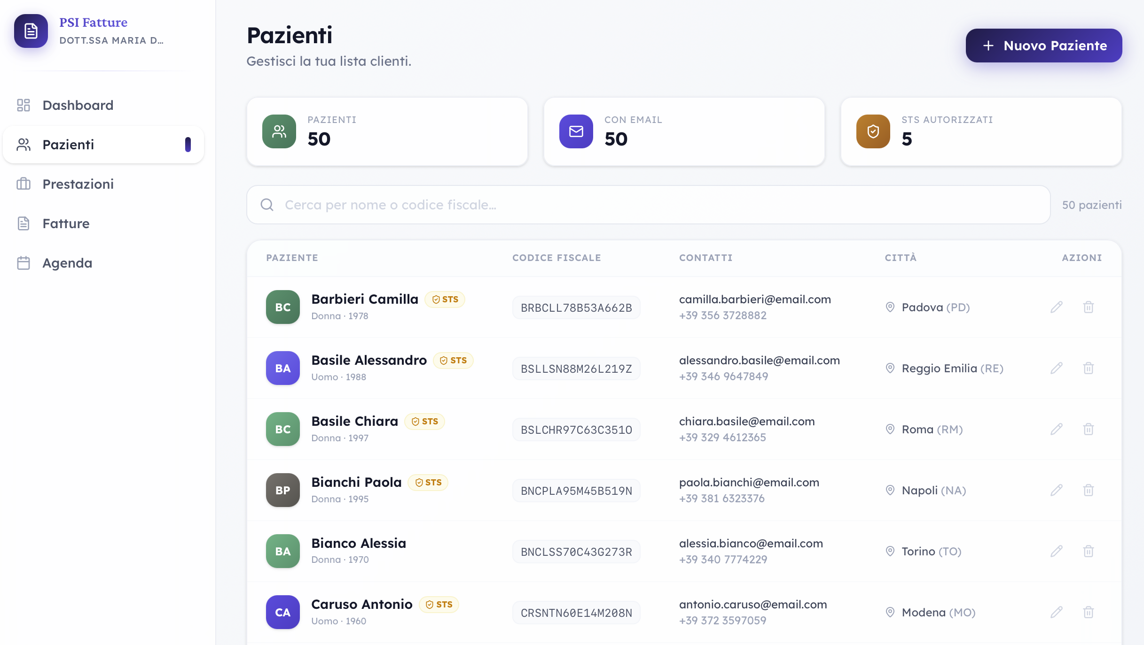Go to Prestazioni in sidebar
The height and width of the screenshot is (645, 1144).
(78, 184)
